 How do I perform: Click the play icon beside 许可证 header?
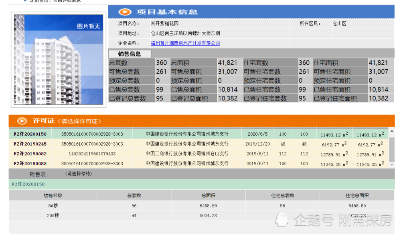[x=22, y=121]
